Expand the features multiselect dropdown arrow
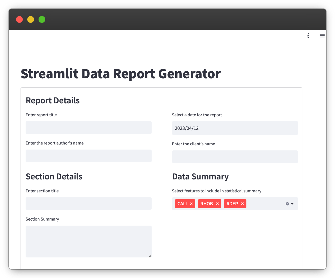 (x=292, y=204)
